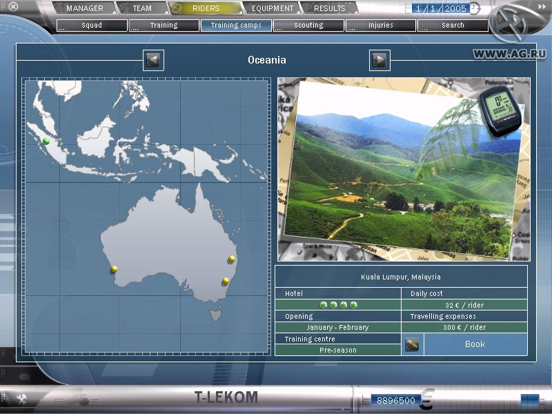552x414 pixels.
Task: Click the pencil edit icon beside Book
Action: 412,344
